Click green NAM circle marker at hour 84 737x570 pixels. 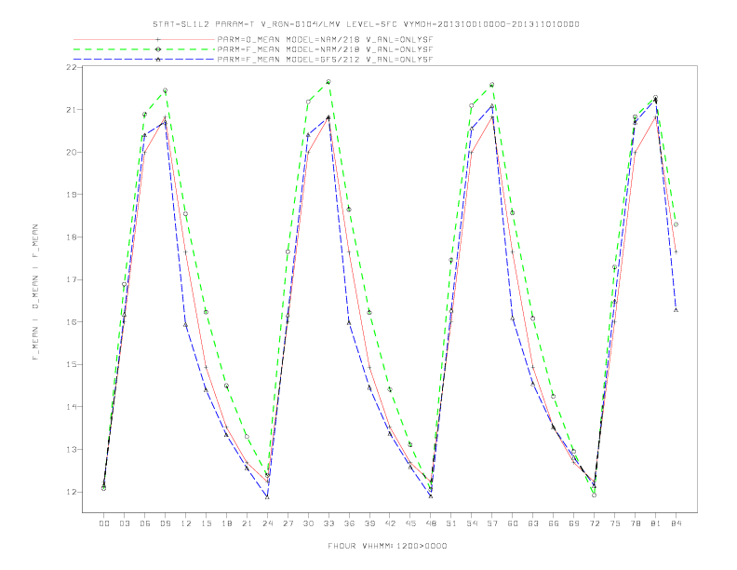pyautogui.click(x=676, y=224)
